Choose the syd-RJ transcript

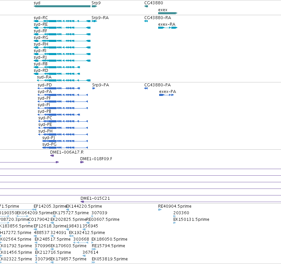click(62, 61)
